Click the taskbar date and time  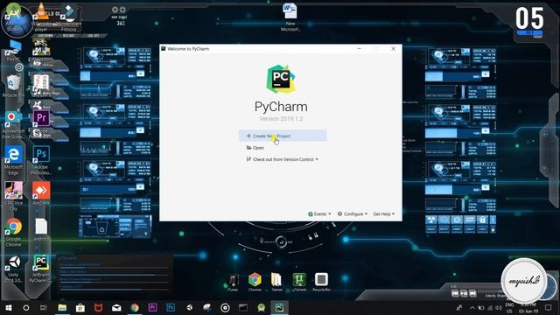[x=528, y=308]
